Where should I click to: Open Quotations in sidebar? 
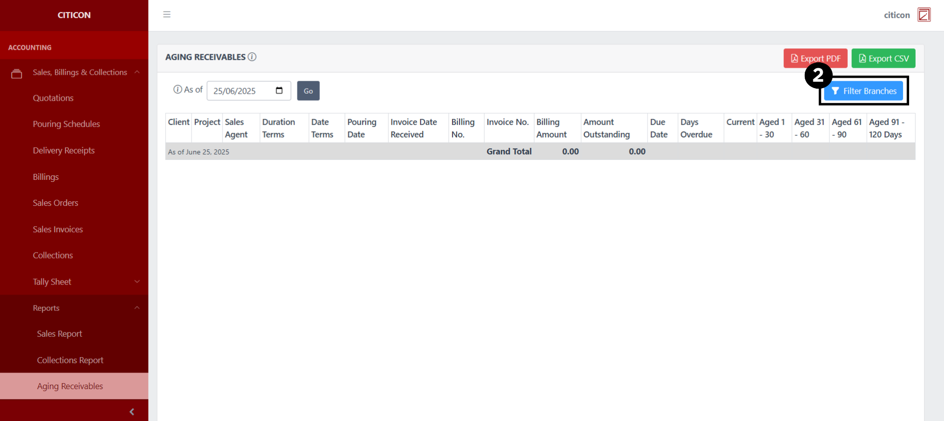pyautogui.click(x=53, y=98)
